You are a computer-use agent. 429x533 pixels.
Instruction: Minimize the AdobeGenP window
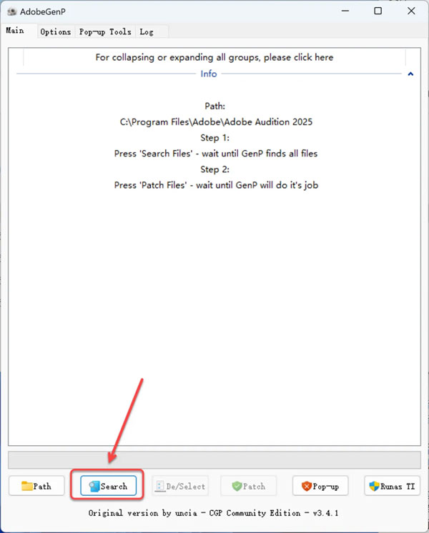pos(345,11)
